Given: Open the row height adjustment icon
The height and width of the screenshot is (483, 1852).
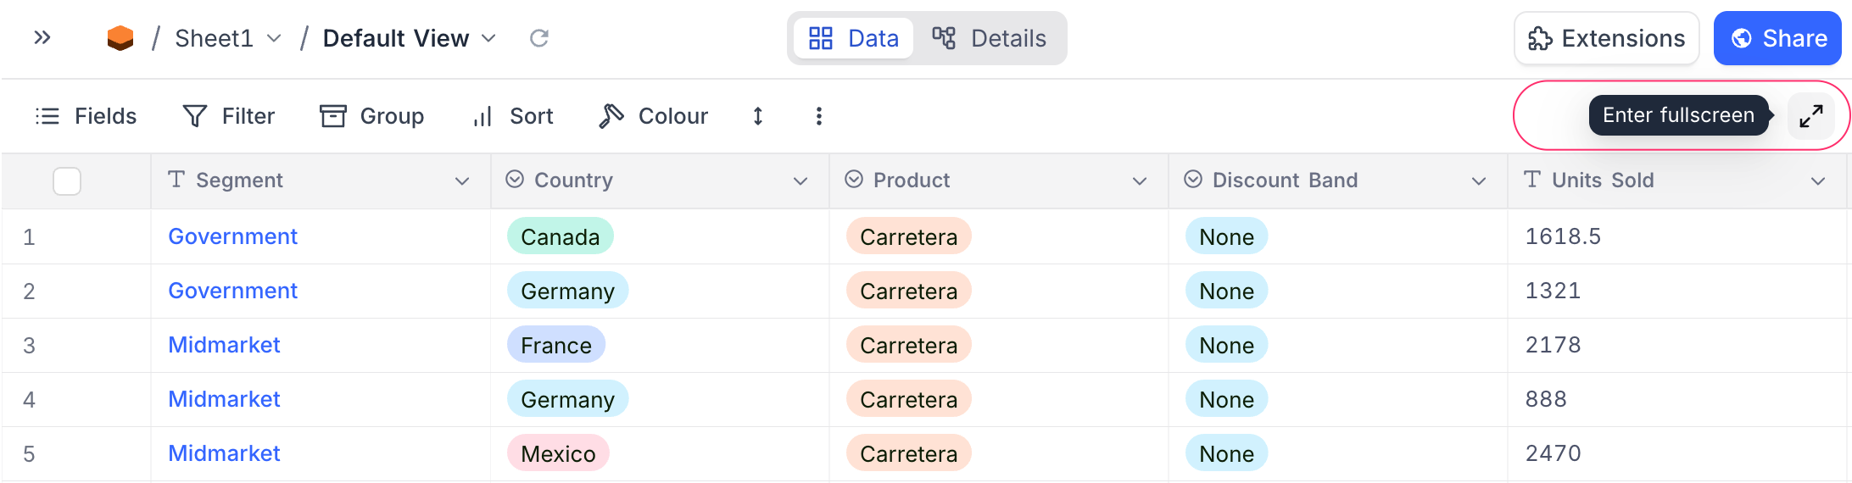Looking at the screenshot, I should 758,116.
